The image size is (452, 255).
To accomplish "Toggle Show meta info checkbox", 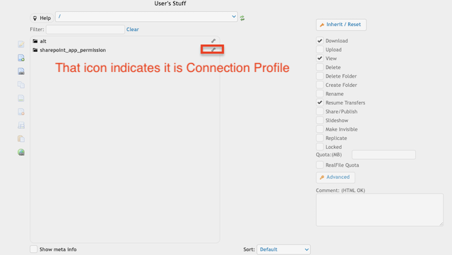I will coord(34,249).
